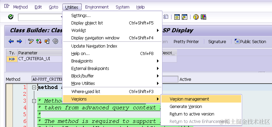272x127 pixels.
Task: Click the page icon left of New Session
Action: point(166,17)
